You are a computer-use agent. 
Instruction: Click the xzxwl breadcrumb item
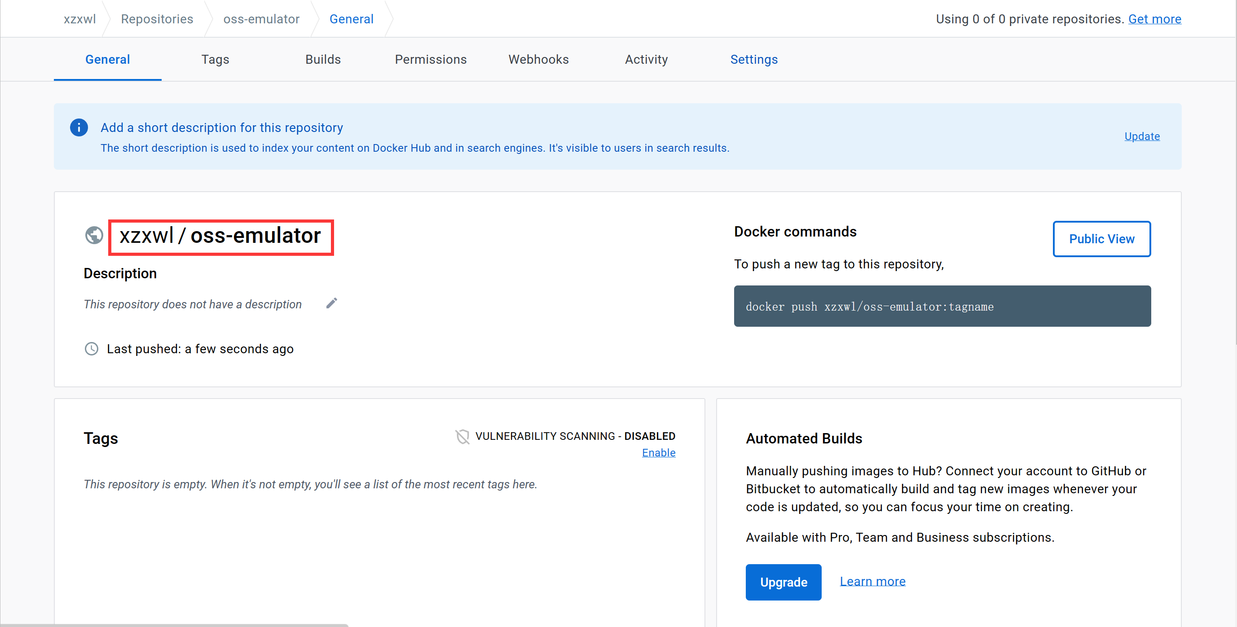(x=80, y=19)
